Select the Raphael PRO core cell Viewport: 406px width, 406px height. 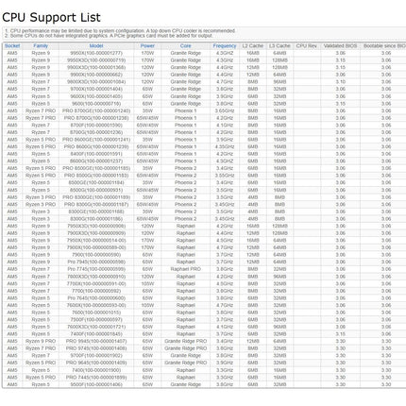point(185,269)
